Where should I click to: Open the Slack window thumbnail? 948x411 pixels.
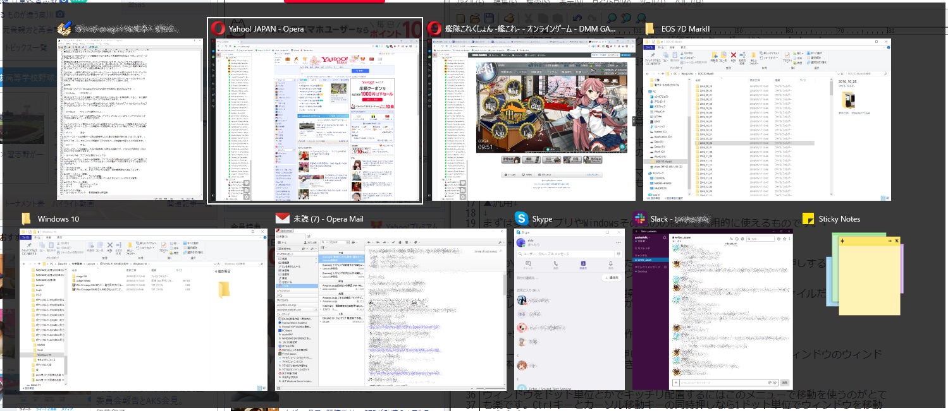point(713,309)
